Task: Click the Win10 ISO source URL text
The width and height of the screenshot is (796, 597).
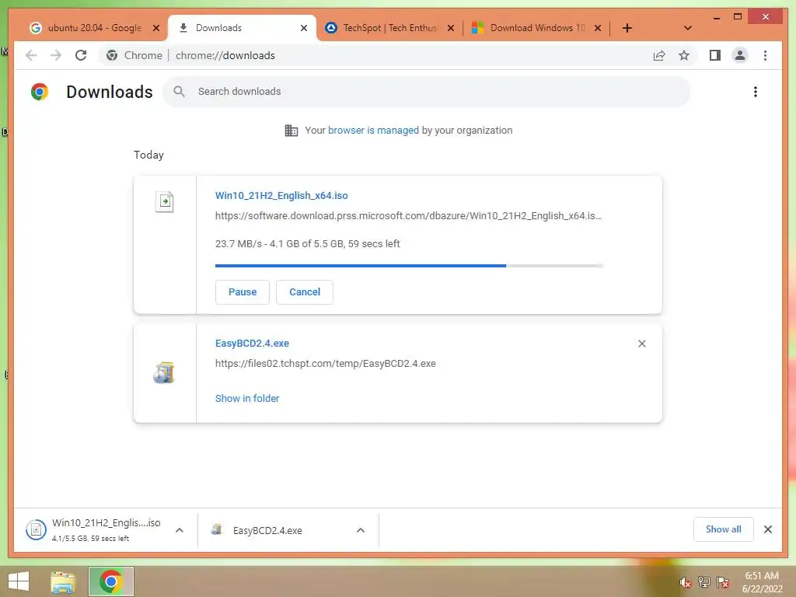Action: [409, 216]
